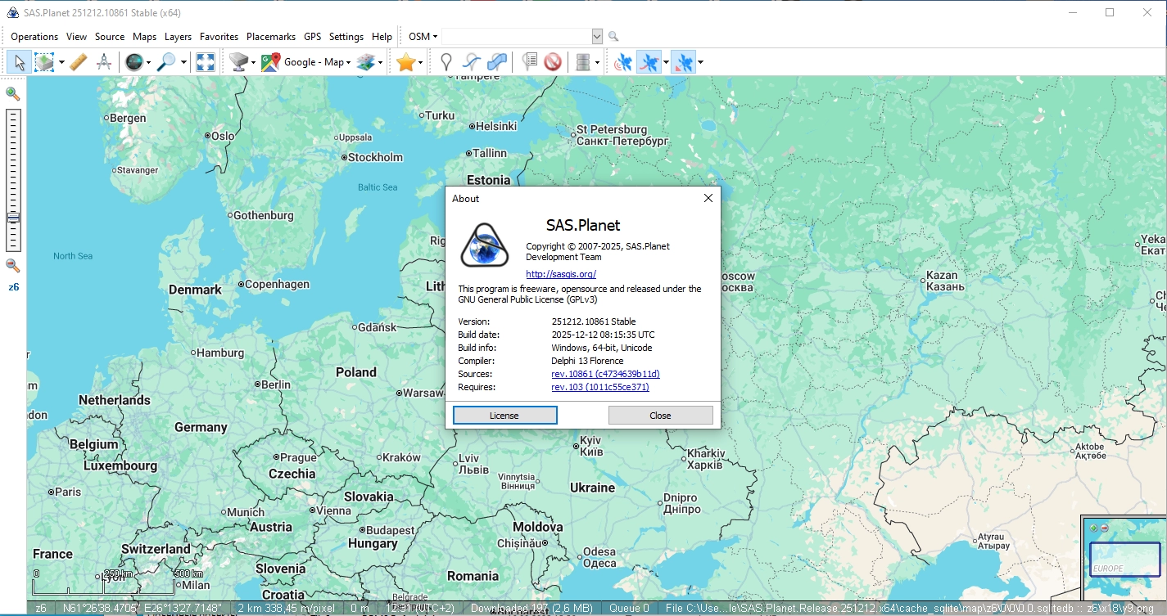The image size is (1167, 616).
Task: Open the magnifying glass go-to tool
Action: tap(166, 62)
